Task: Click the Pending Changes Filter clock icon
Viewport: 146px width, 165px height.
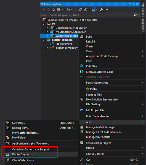Action: coord(68,10)
